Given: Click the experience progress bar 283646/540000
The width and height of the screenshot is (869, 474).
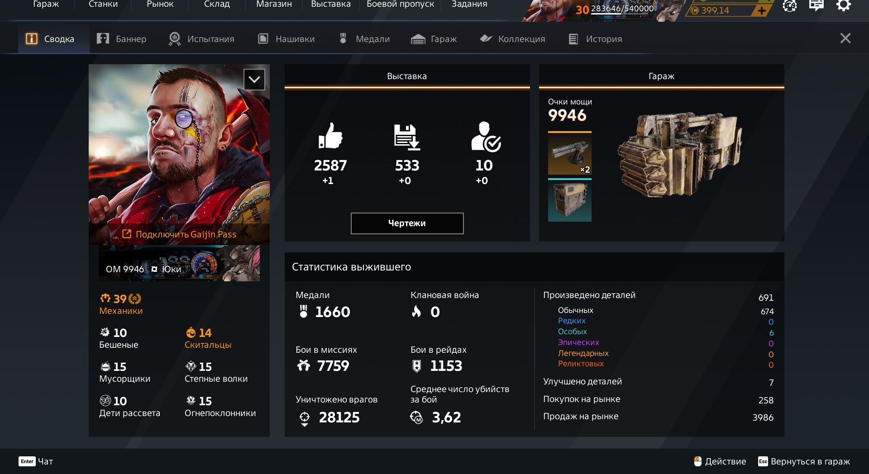Looking at the screenshot, I should pyautogui.click(x=622, y=9).
